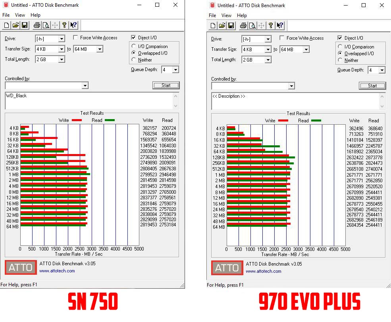Image resolution: width=391 pixels, height=322 pixels.
Task: Open Drive dropdown in 970 EVO Plus window
Action: click(268, 39)
